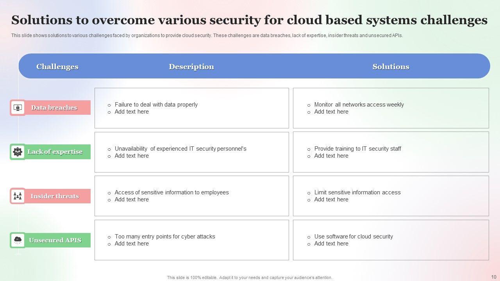Click the Insider threats people icon
The height and width of the screenshot is (281, 500).
pyautogui.click(x=18, y=196)
